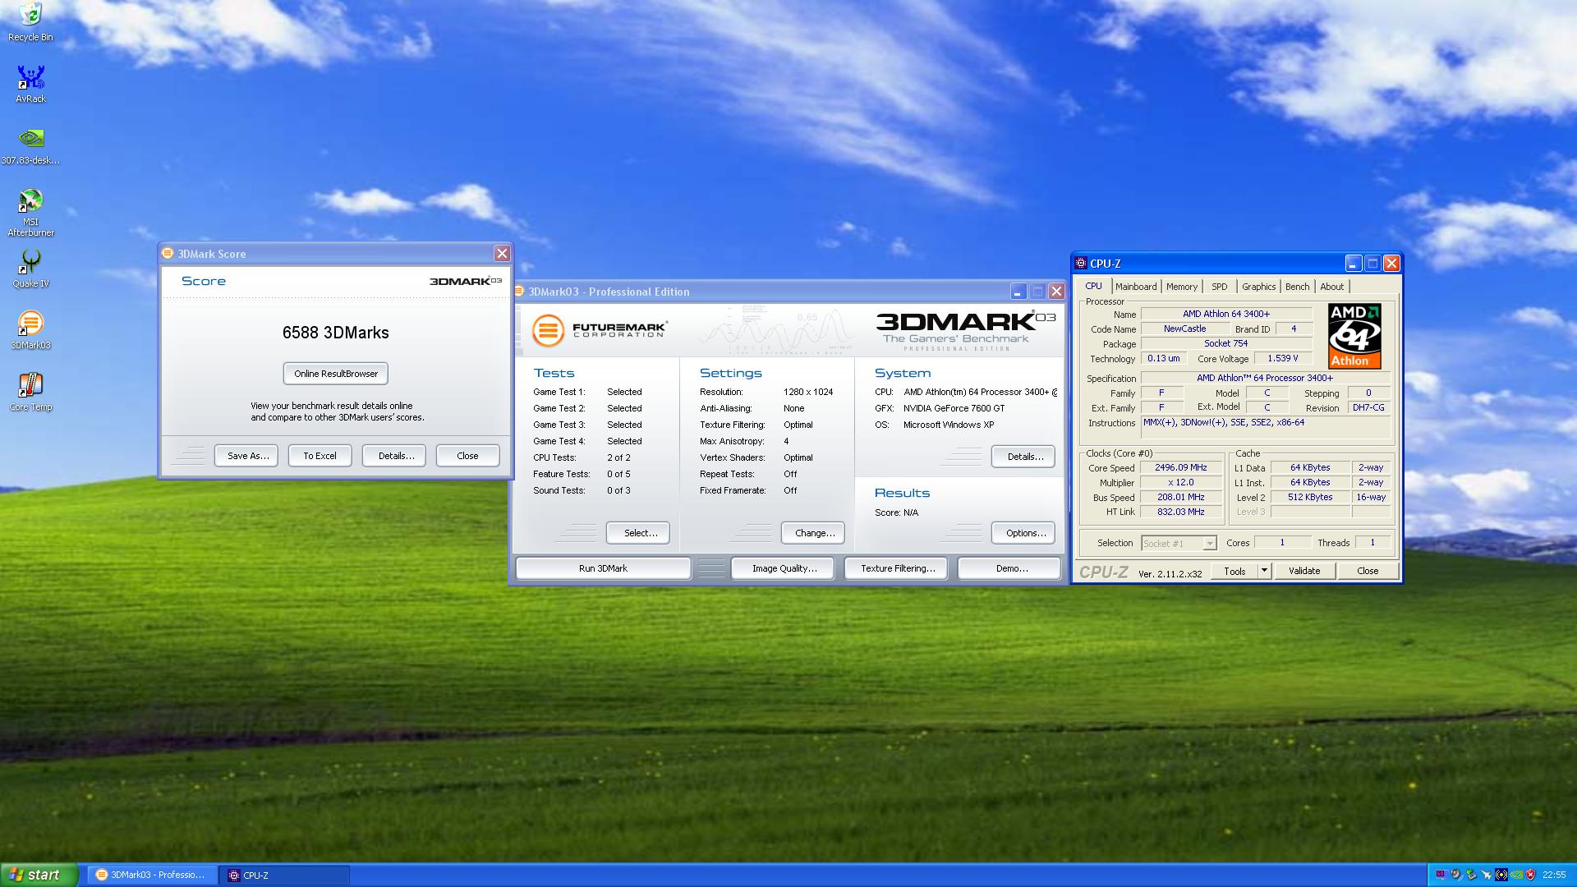Launch MSI Afterburner from the desktop

[x=30, y=202]
